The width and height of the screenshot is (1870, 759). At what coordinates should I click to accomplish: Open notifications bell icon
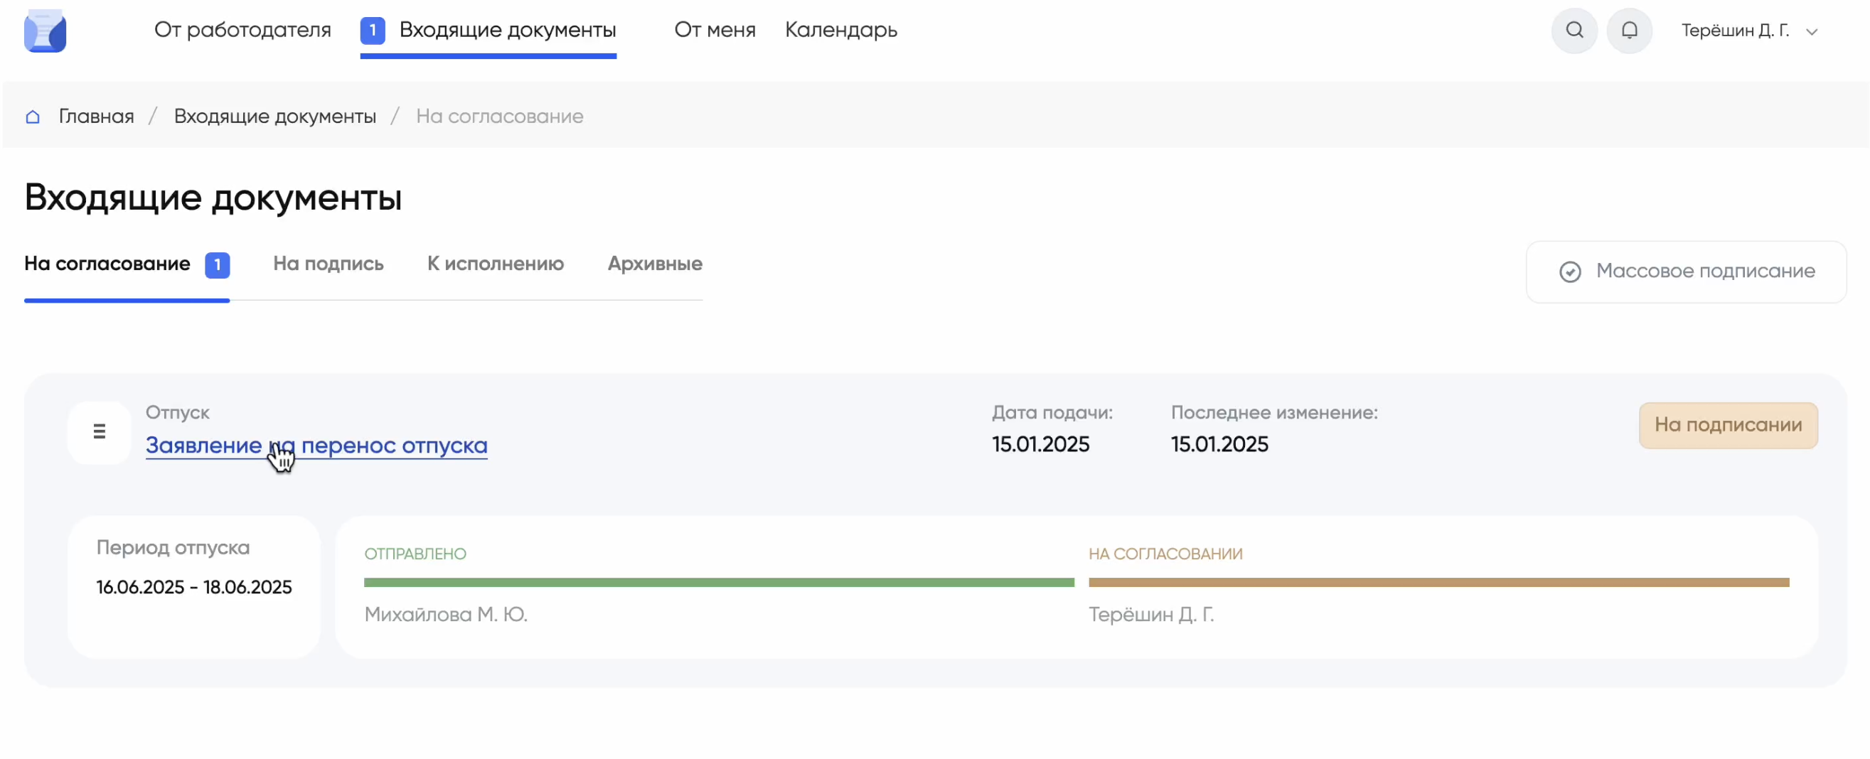(1629, 31)
